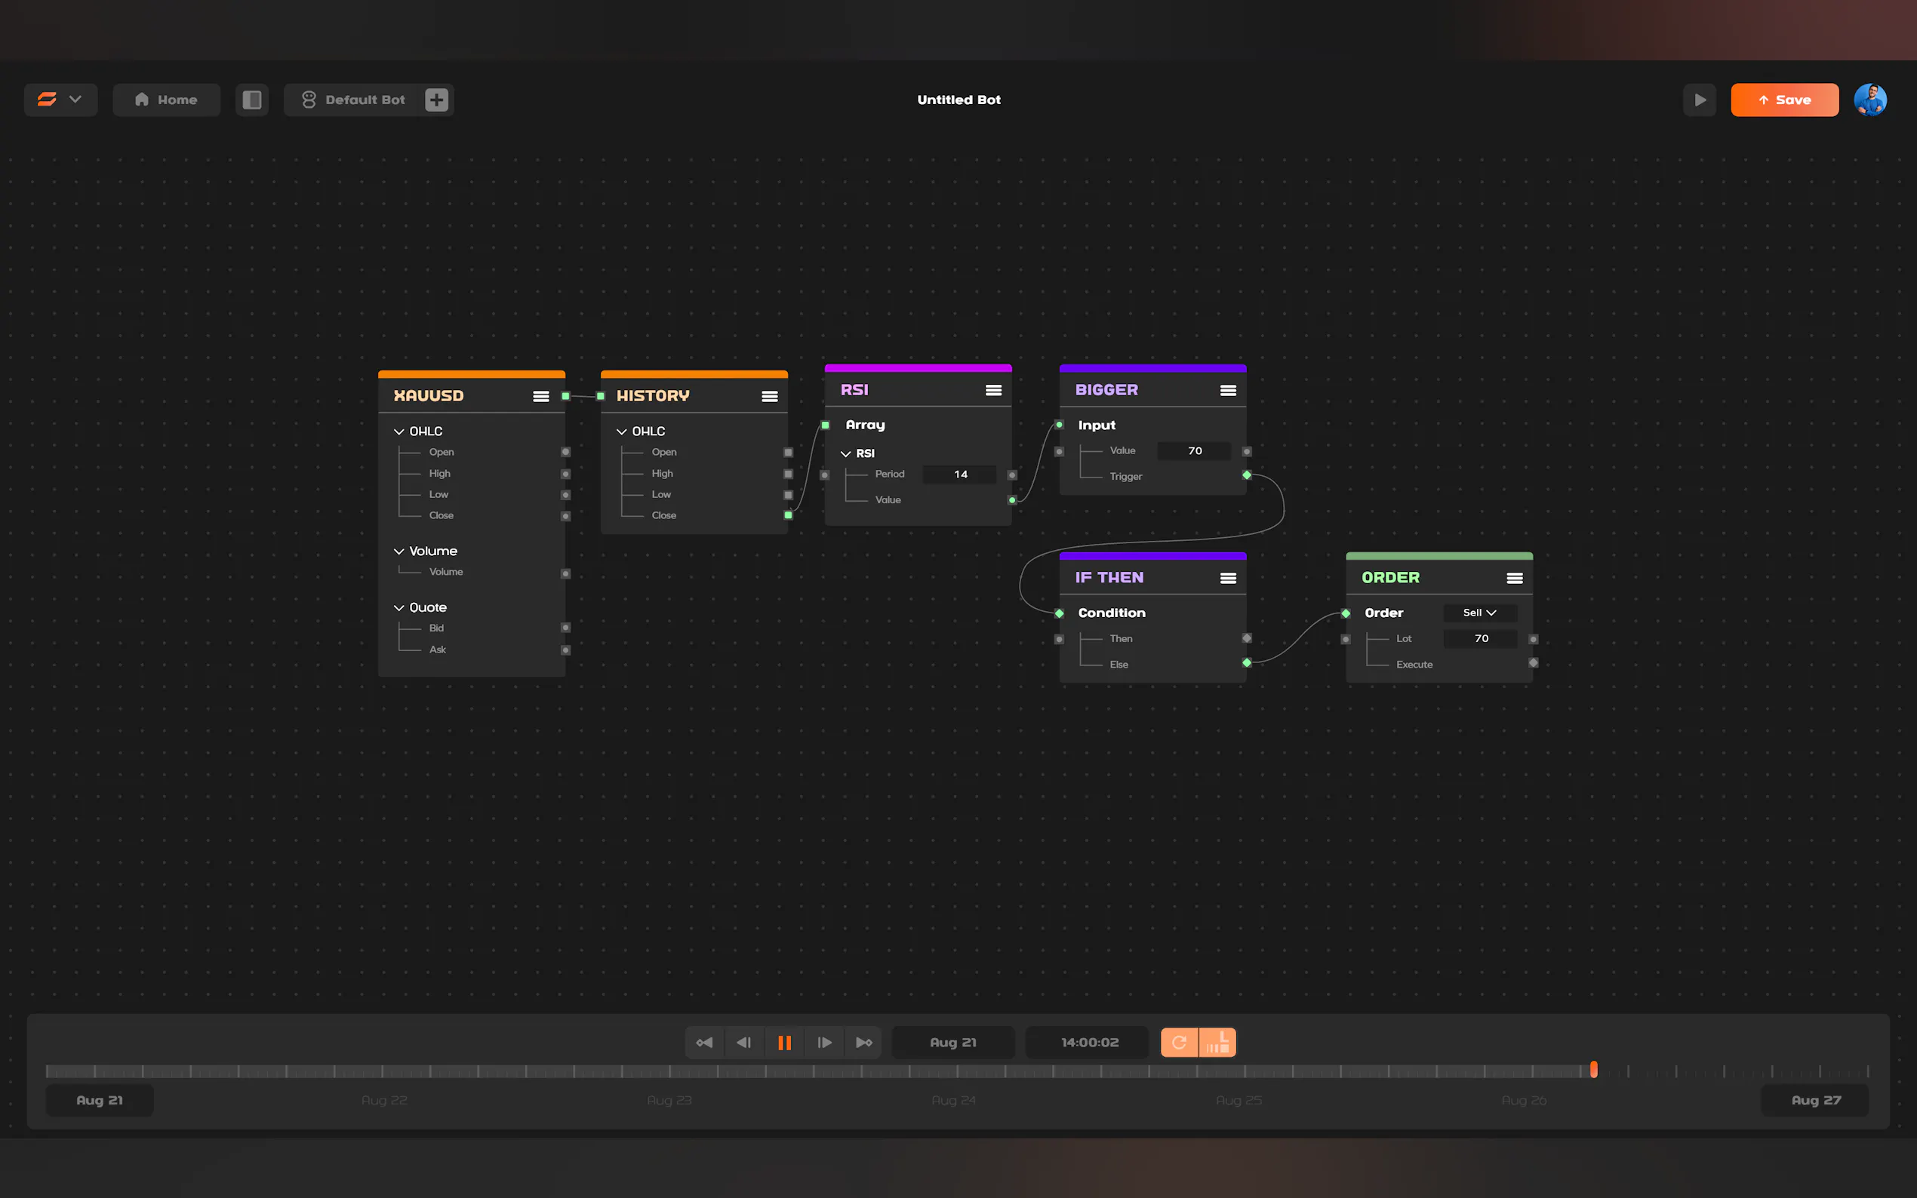Viewport: 1917px width, 1198px height.
Task: Toggle the timeline chart mode button
Action: click(1217, 1042)
